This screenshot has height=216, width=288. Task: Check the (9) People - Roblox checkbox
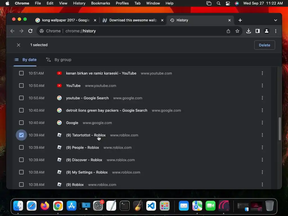point(21,147)
